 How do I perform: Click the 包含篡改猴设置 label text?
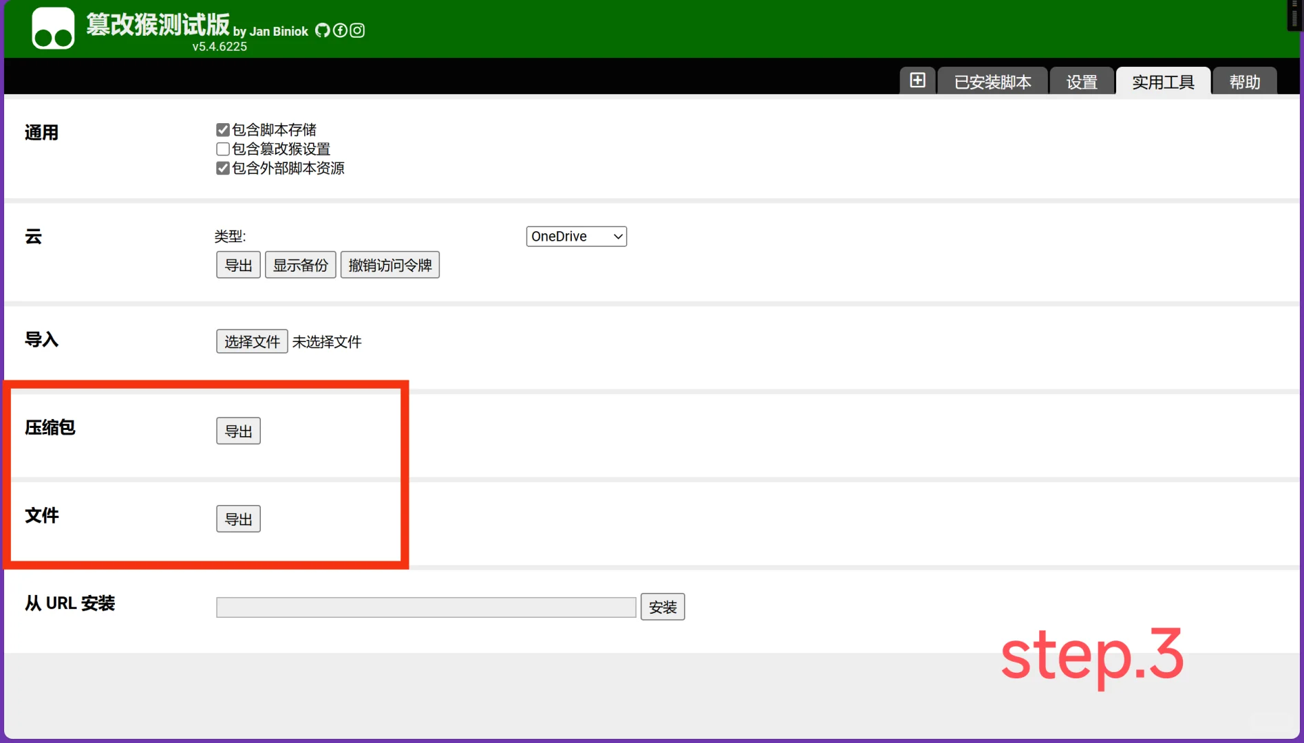[281, 149]
